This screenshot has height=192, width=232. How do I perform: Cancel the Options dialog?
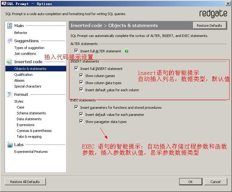[x=215, y=182]
